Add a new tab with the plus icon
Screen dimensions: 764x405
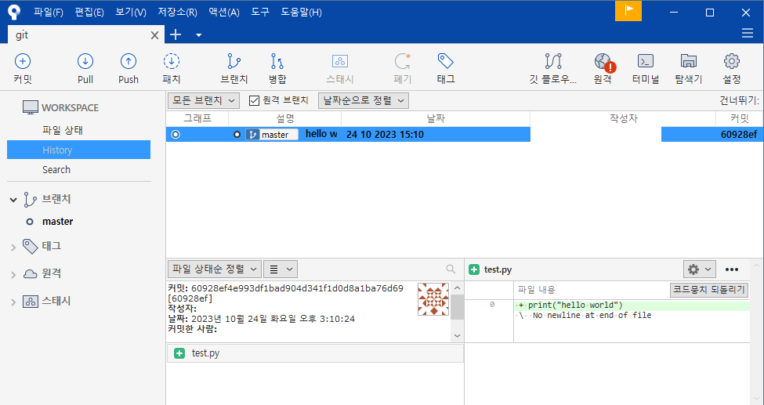click(176, 34)
